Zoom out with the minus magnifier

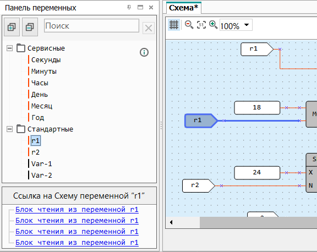pos(189,25)
